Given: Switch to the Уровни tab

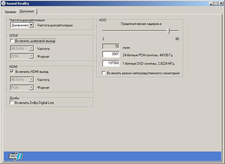Looking at the screenshot, I should tap(10, 12).
